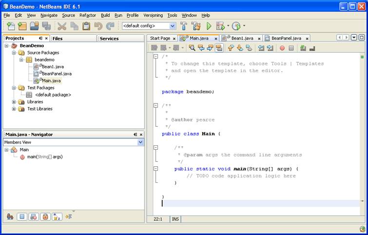Collapse the beandemo package node
368x235 pixels.
pyautogui.click(x=21, y=59)
